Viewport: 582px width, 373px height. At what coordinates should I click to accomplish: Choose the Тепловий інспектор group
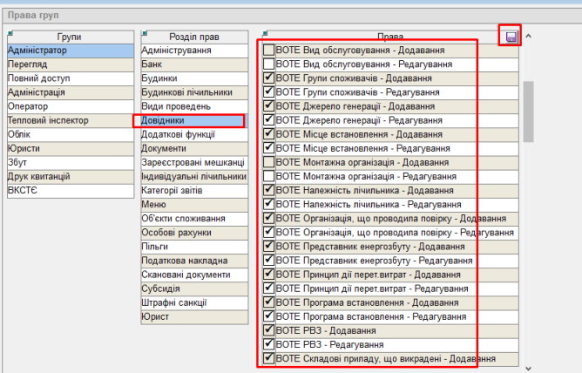click(x=68, y=120)
